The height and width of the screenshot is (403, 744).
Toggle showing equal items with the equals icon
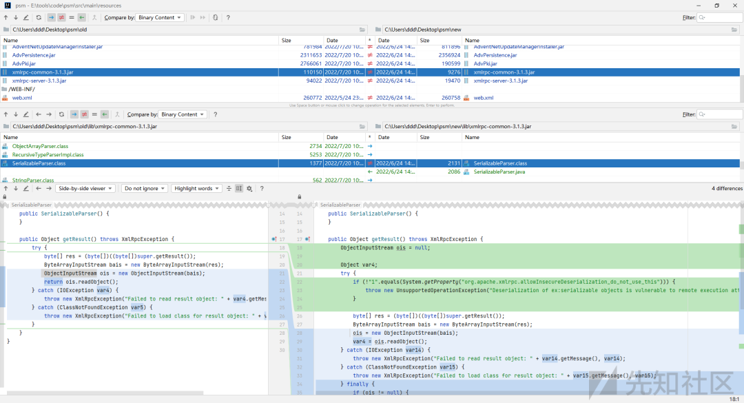[70, 17]
